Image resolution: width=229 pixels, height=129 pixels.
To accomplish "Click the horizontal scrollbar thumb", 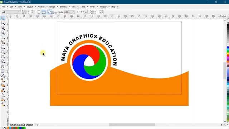I will 132,125.
